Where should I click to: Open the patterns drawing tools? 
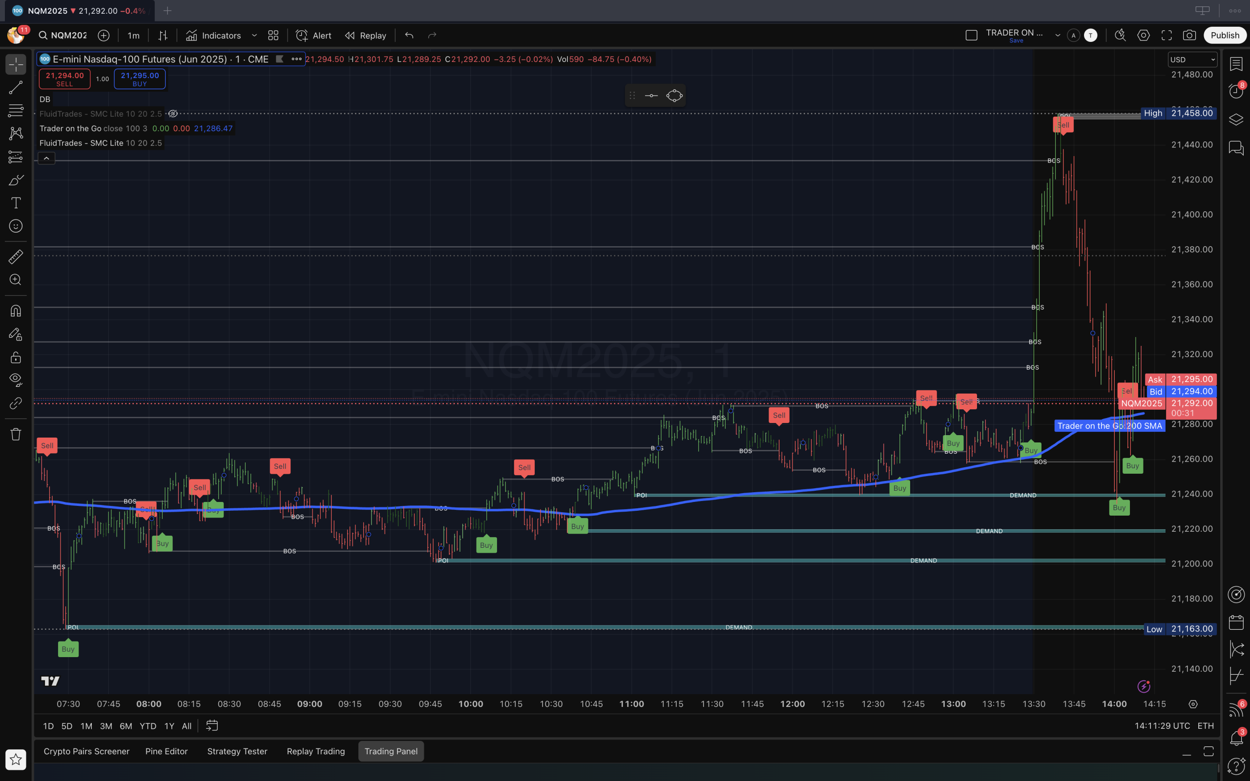point(16,133)
